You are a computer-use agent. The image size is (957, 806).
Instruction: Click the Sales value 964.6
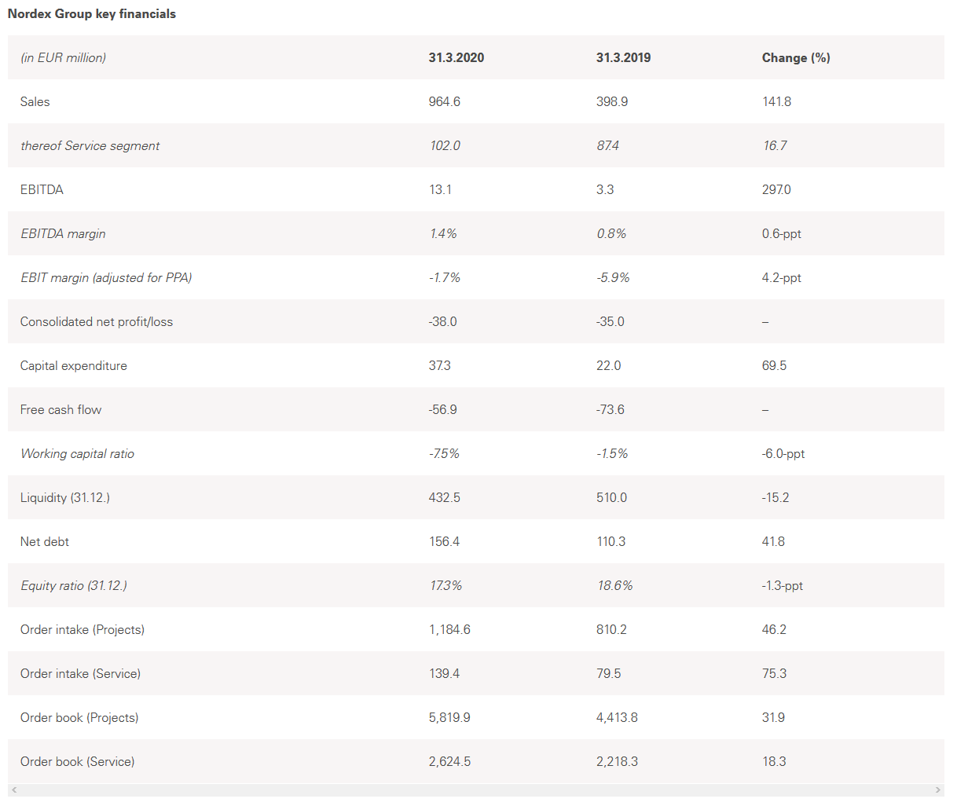coord(445,102)
